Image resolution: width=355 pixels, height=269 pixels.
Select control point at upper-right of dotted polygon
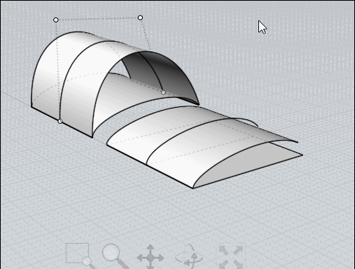140,17
